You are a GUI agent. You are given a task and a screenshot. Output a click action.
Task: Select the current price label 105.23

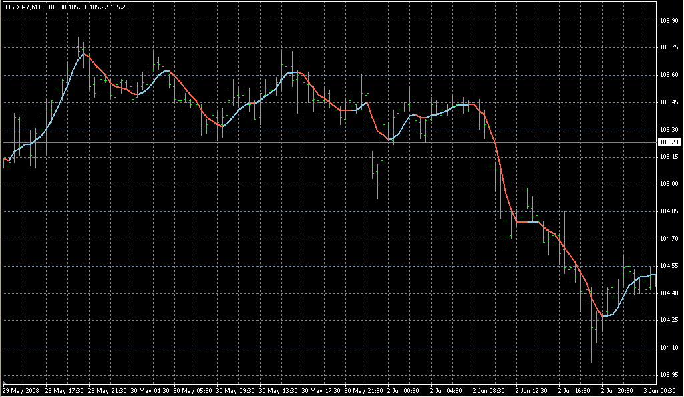(x=669, y=142)
